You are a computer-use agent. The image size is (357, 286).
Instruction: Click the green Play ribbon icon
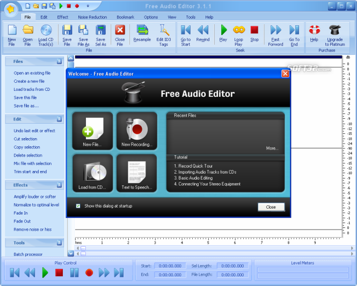tap(223, 33)
